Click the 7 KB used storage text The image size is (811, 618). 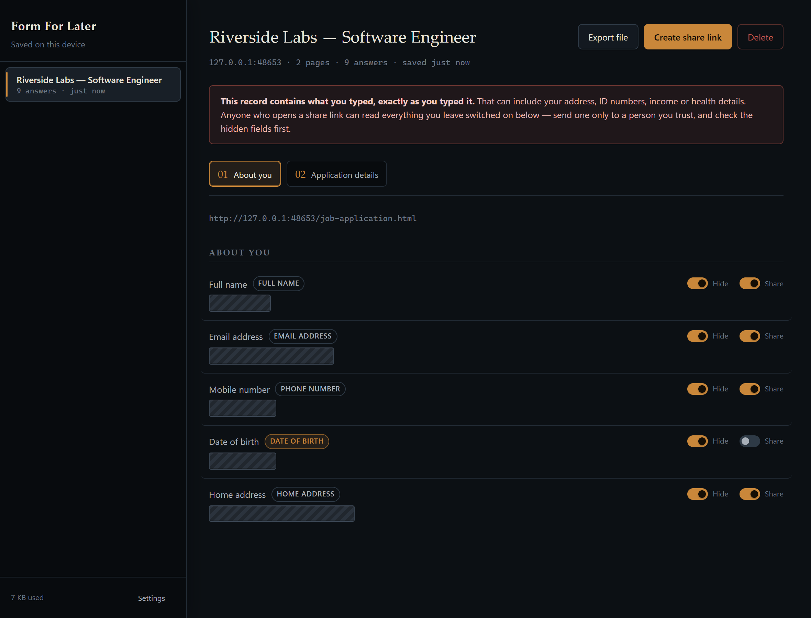point(27,598)
